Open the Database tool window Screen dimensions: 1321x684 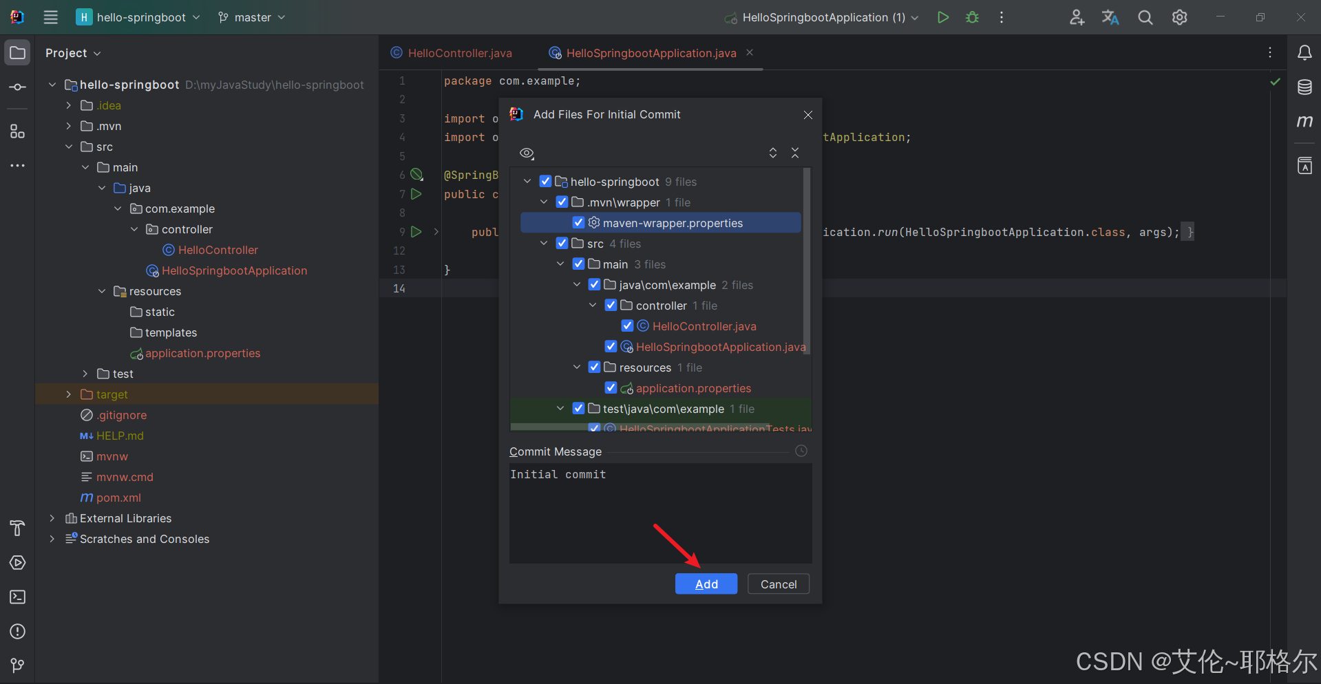pyautogui.click(x=1304, y=87)
